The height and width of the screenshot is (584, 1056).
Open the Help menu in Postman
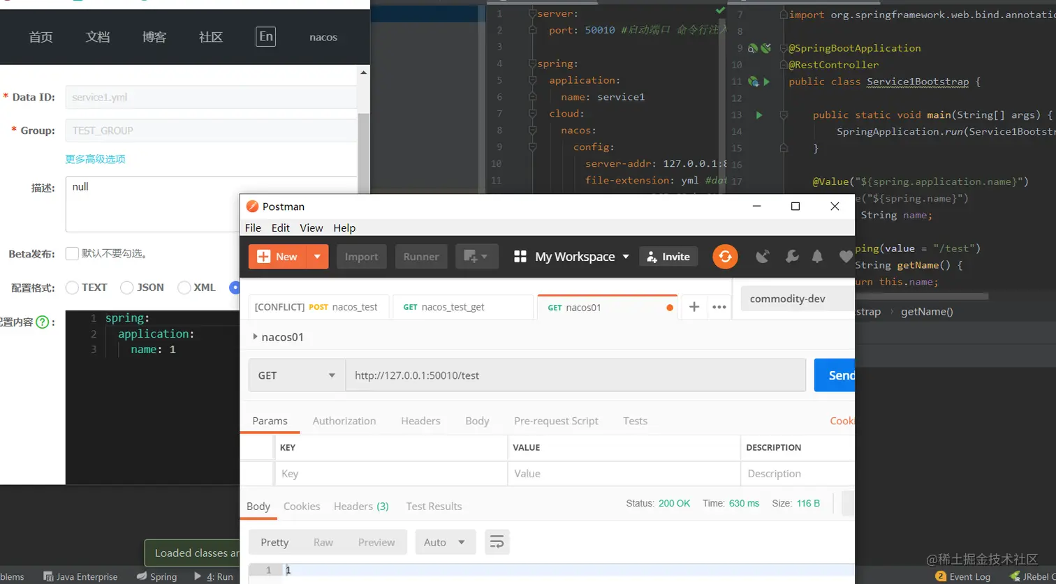344,228
